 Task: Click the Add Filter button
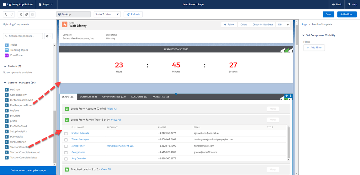314,48
